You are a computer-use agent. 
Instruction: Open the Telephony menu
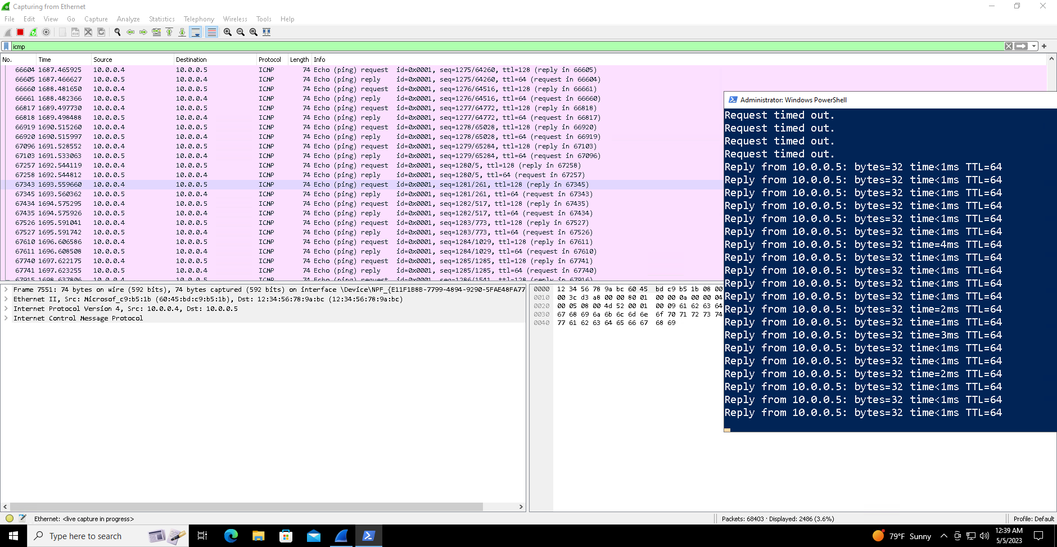[x=198, y=19]
